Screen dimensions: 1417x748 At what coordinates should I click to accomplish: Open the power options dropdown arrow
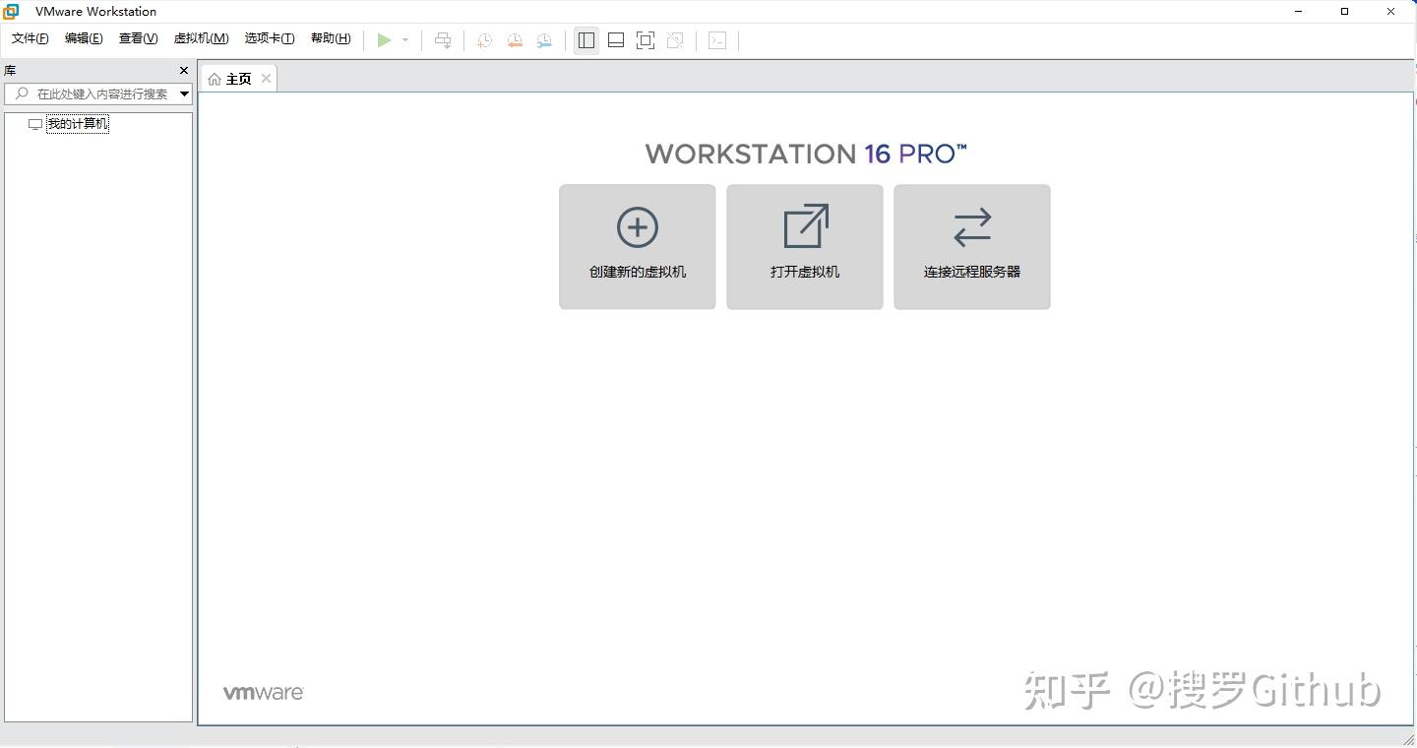coord(405,40)
